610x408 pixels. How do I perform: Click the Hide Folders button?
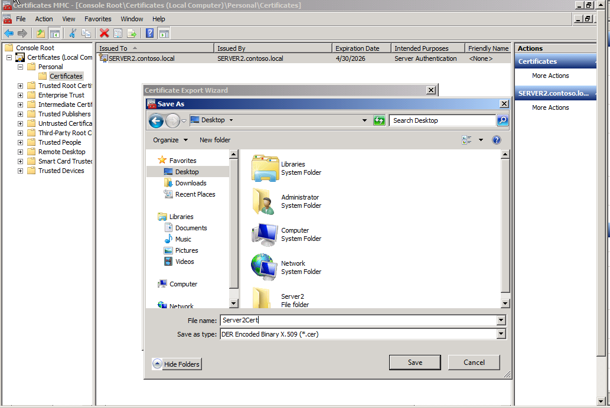point(177,364)
